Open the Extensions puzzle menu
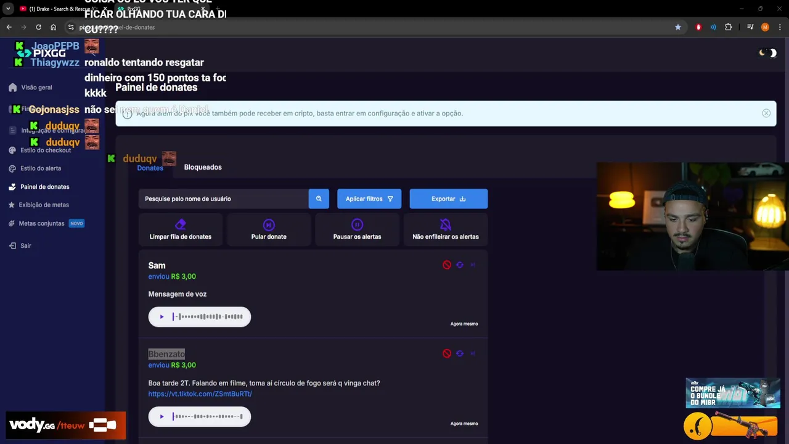 (728, 27)
